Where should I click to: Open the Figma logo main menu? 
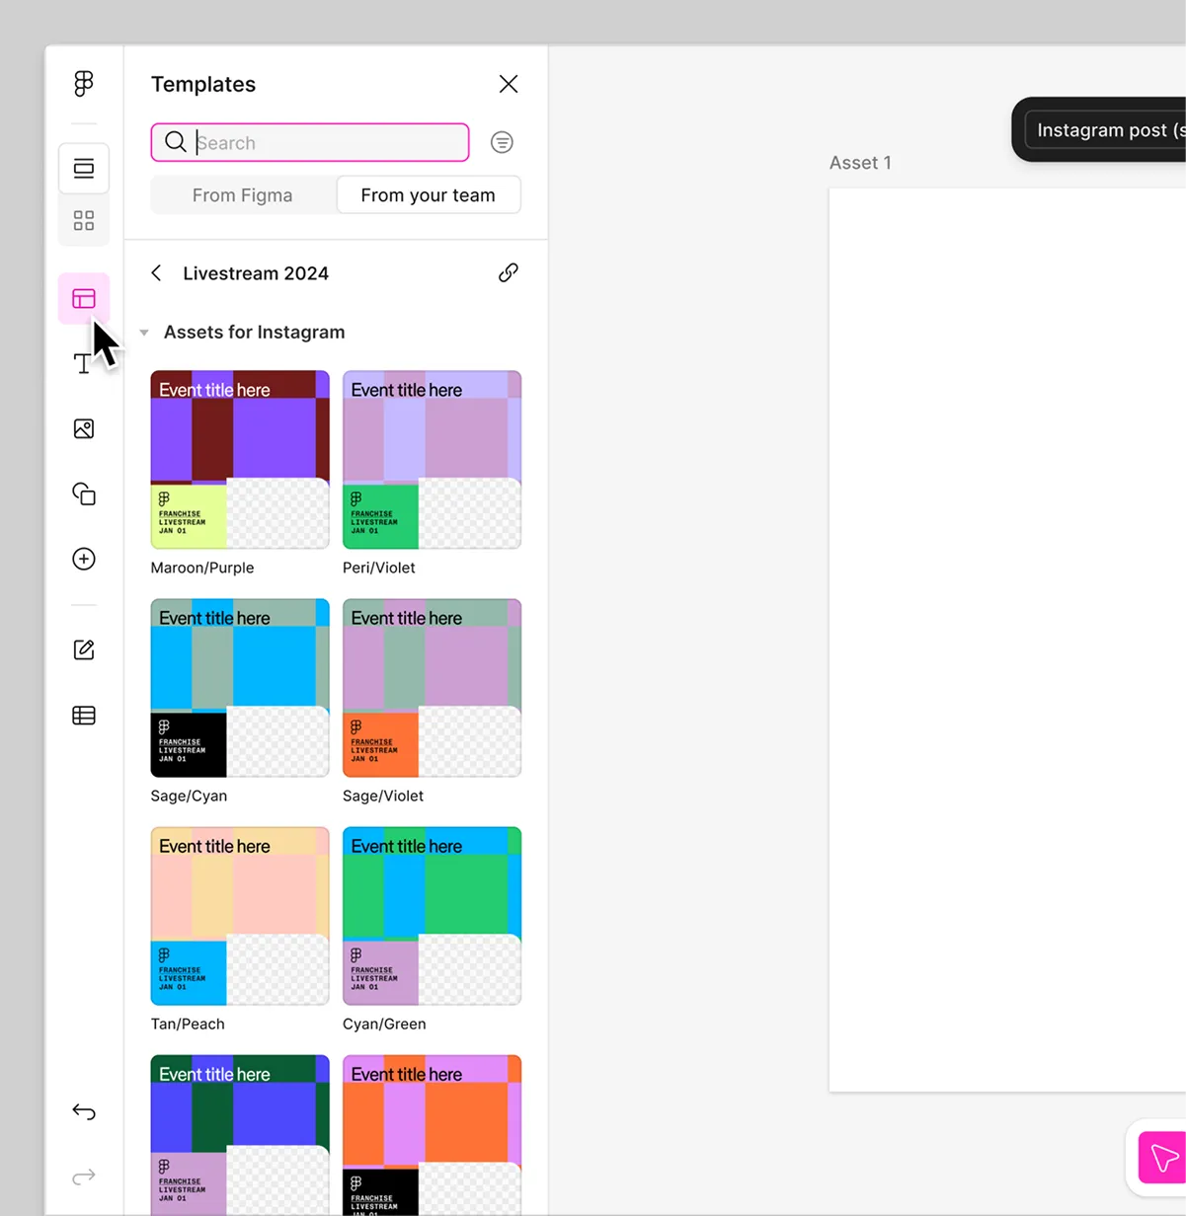(x=84, y=84)
